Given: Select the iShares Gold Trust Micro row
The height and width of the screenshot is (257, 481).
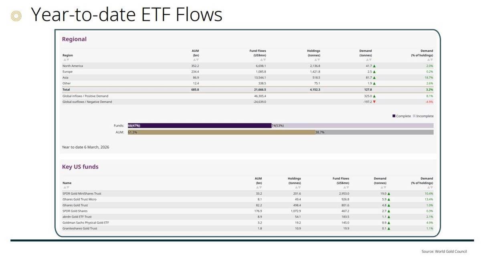Looking at the screenshot, I should (79, 199).
